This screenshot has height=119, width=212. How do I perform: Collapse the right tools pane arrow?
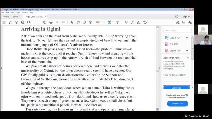(160, 68)
